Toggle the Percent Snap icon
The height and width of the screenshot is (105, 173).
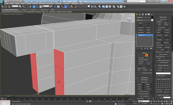pos(69,6)
